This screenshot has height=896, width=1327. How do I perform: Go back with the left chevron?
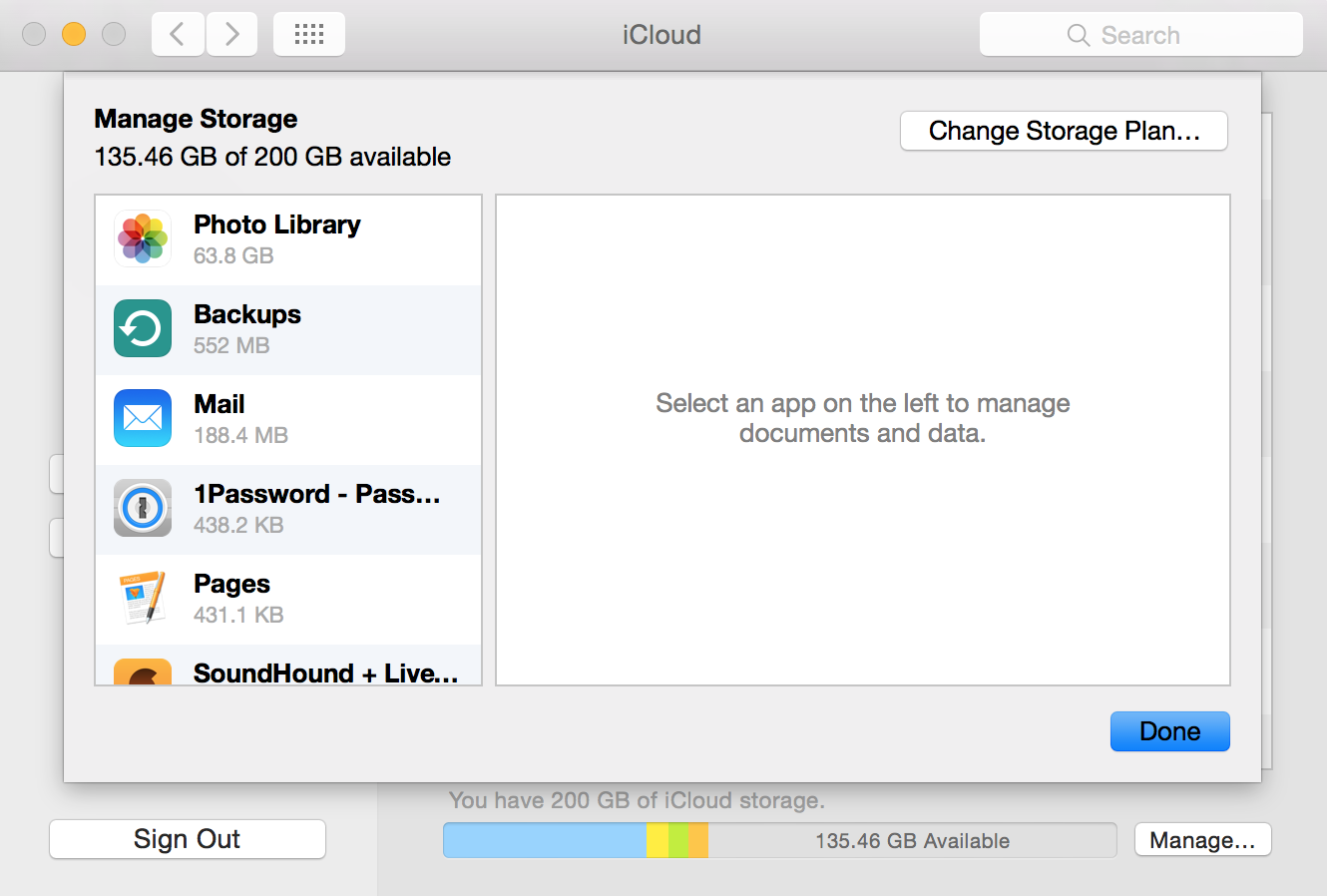[x=178, y=34]
